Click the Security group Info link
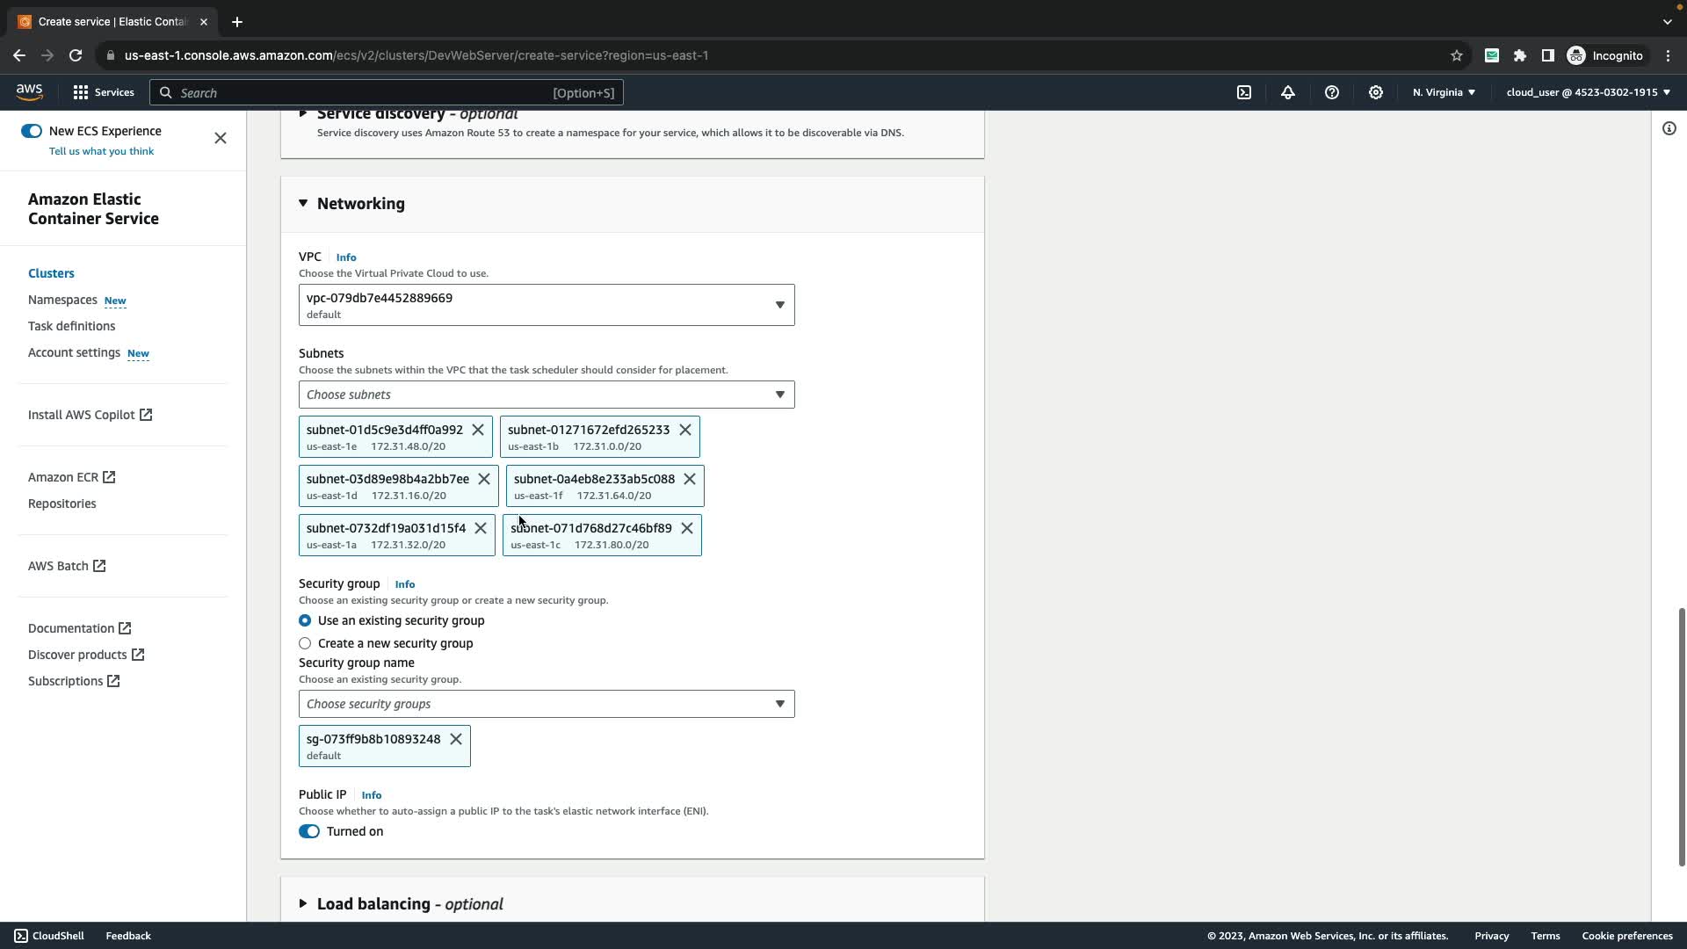 coord(404,584)
